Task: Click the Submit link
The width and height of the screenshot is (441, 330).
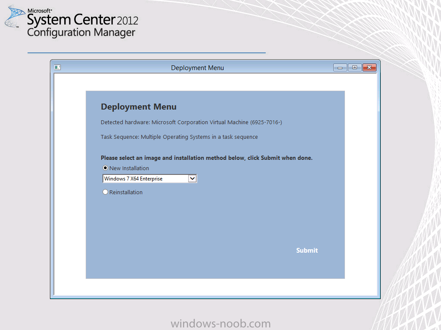Action: (307, 251)
